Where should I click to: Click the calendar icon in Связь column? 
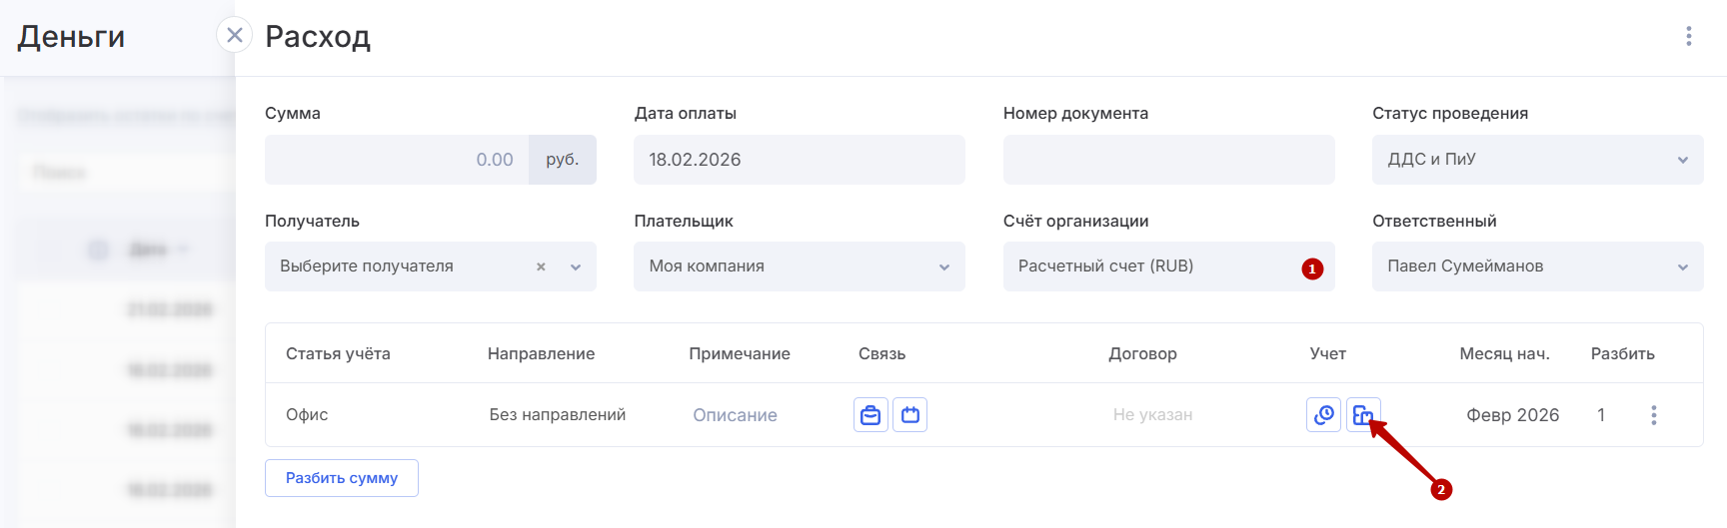(x=910, y=415)
